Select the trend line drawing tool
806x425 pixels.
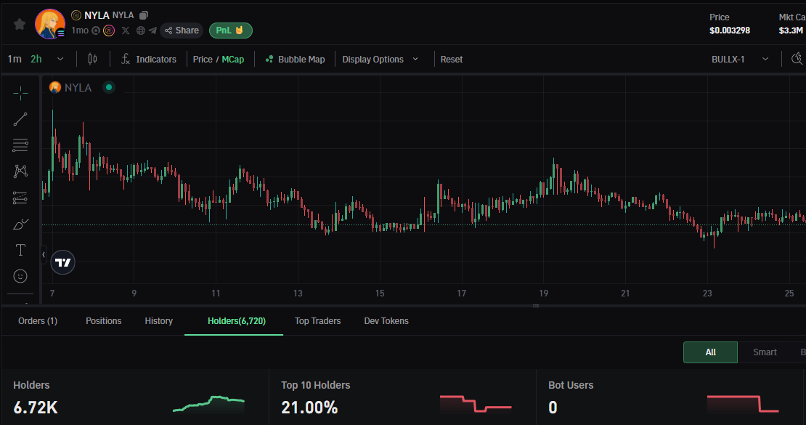click(20, 119)
